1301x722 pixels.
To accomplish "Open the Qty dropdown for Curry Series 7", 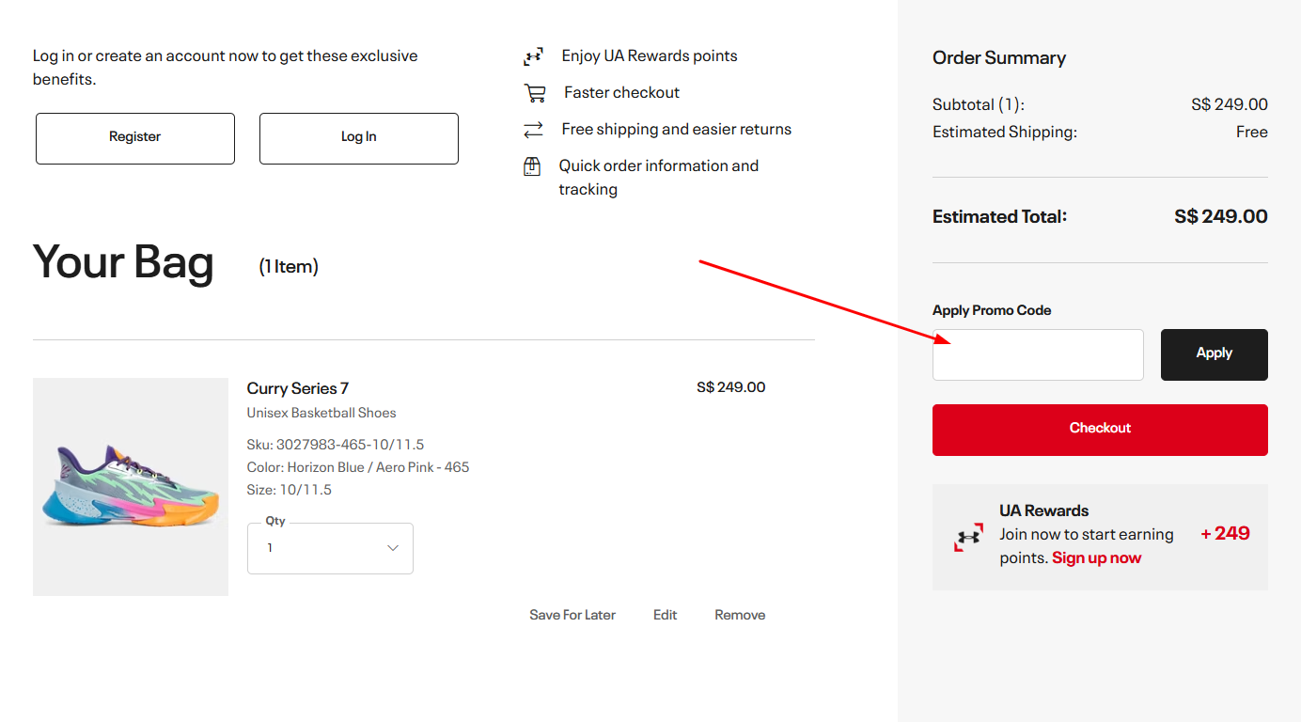I will (x=330, y=548).
